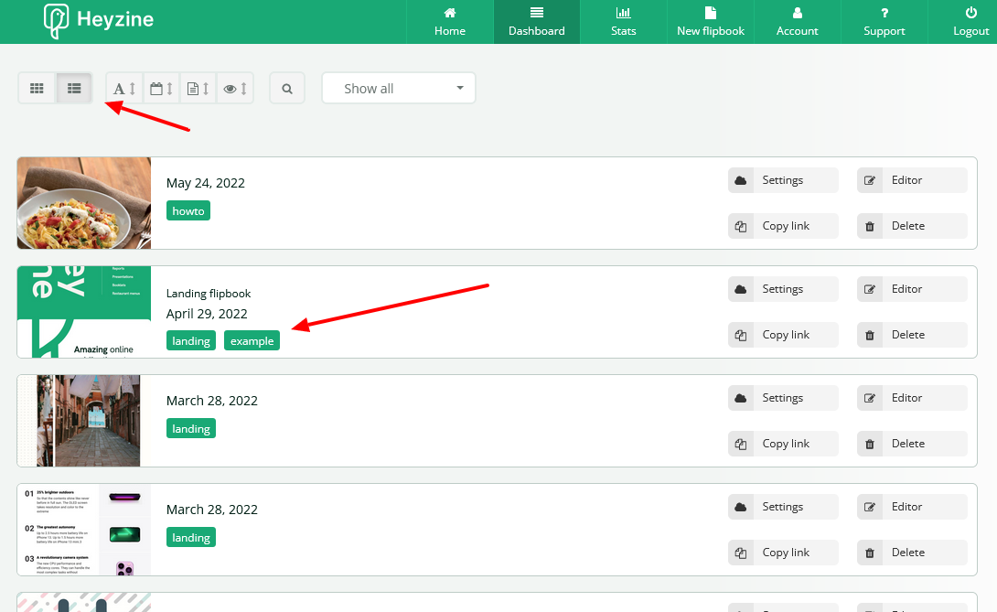997x612 pixels.
Task: Delete the alley thumbnail flipbook
Action: point(913,444)
